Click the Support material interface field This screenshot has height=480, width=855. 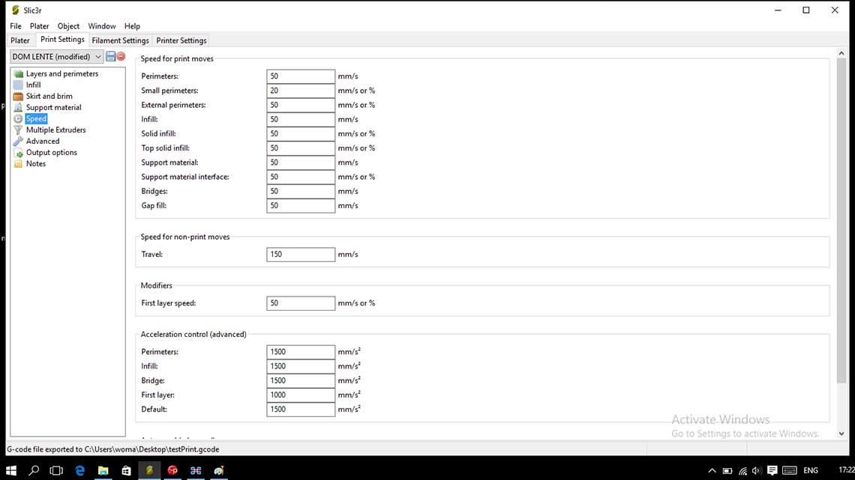(x=301, y=177)
